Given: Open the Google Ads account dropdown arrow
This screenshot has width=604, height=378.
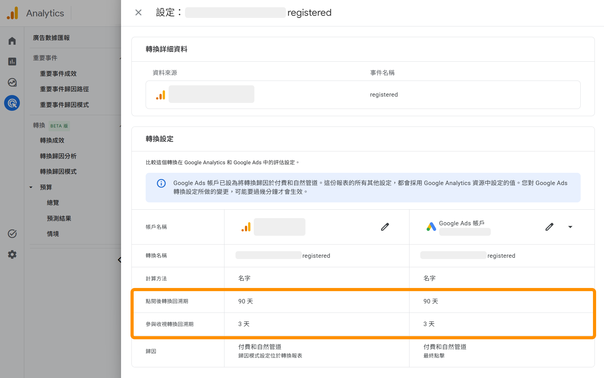Looking at the screenshot, I should tap(570, 227).
